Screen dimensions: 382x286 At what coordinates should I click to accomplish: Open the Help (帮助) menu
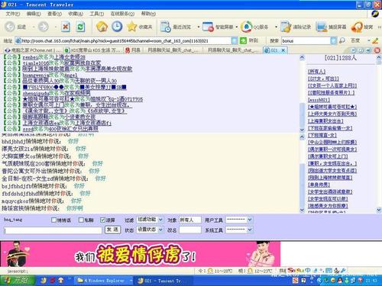click(x=148, y=14)
